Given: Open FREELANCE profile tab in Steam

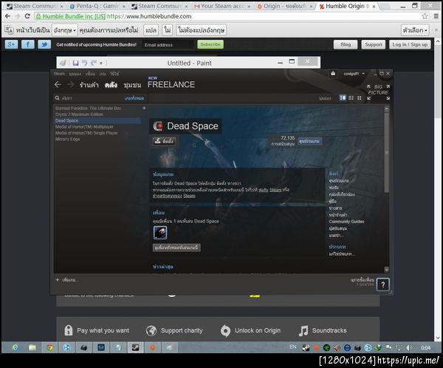Looking at the screenshot, I should [x=171, y=84].
